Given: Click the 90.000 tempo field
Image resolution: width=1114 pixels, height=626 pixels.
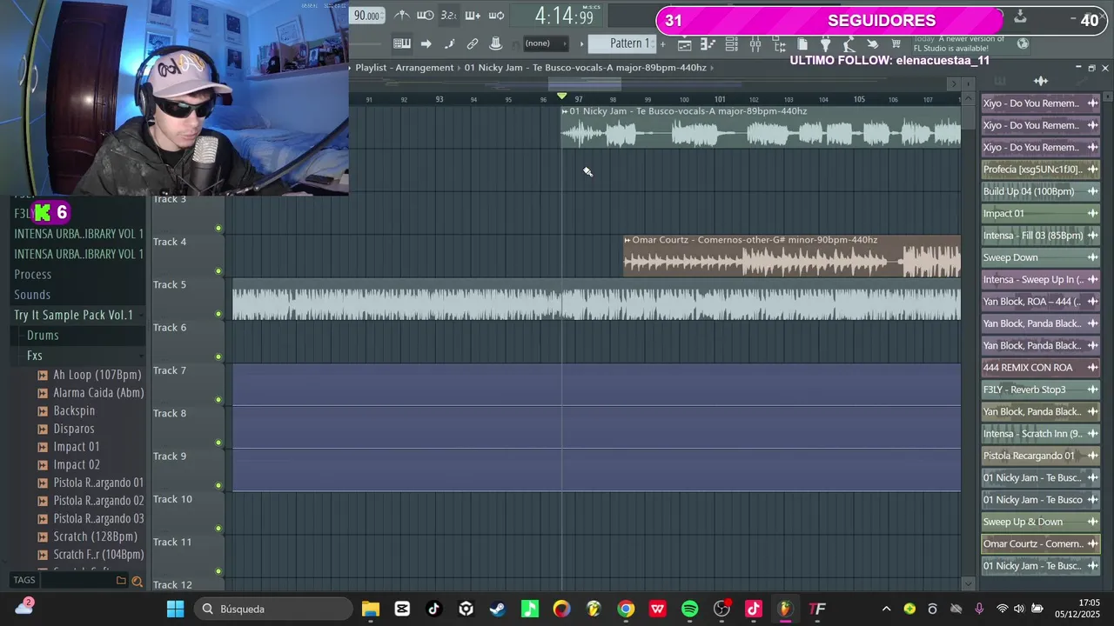Looking at the screenshot, I should [x=367, y=16].
